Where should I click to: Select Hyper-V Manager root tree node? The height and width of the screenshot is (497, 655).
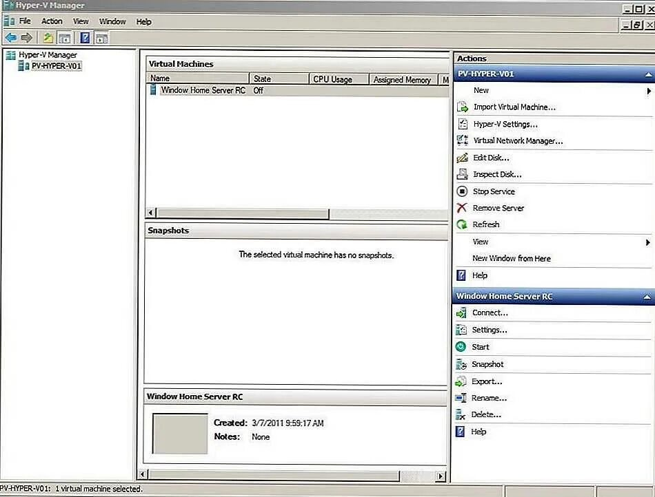(x=48, y=55)
